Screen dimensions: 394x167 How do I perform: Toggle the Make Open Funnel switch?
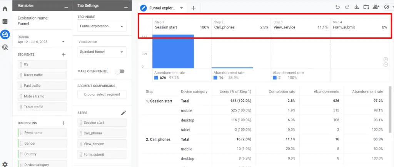(x=121, y=71)
